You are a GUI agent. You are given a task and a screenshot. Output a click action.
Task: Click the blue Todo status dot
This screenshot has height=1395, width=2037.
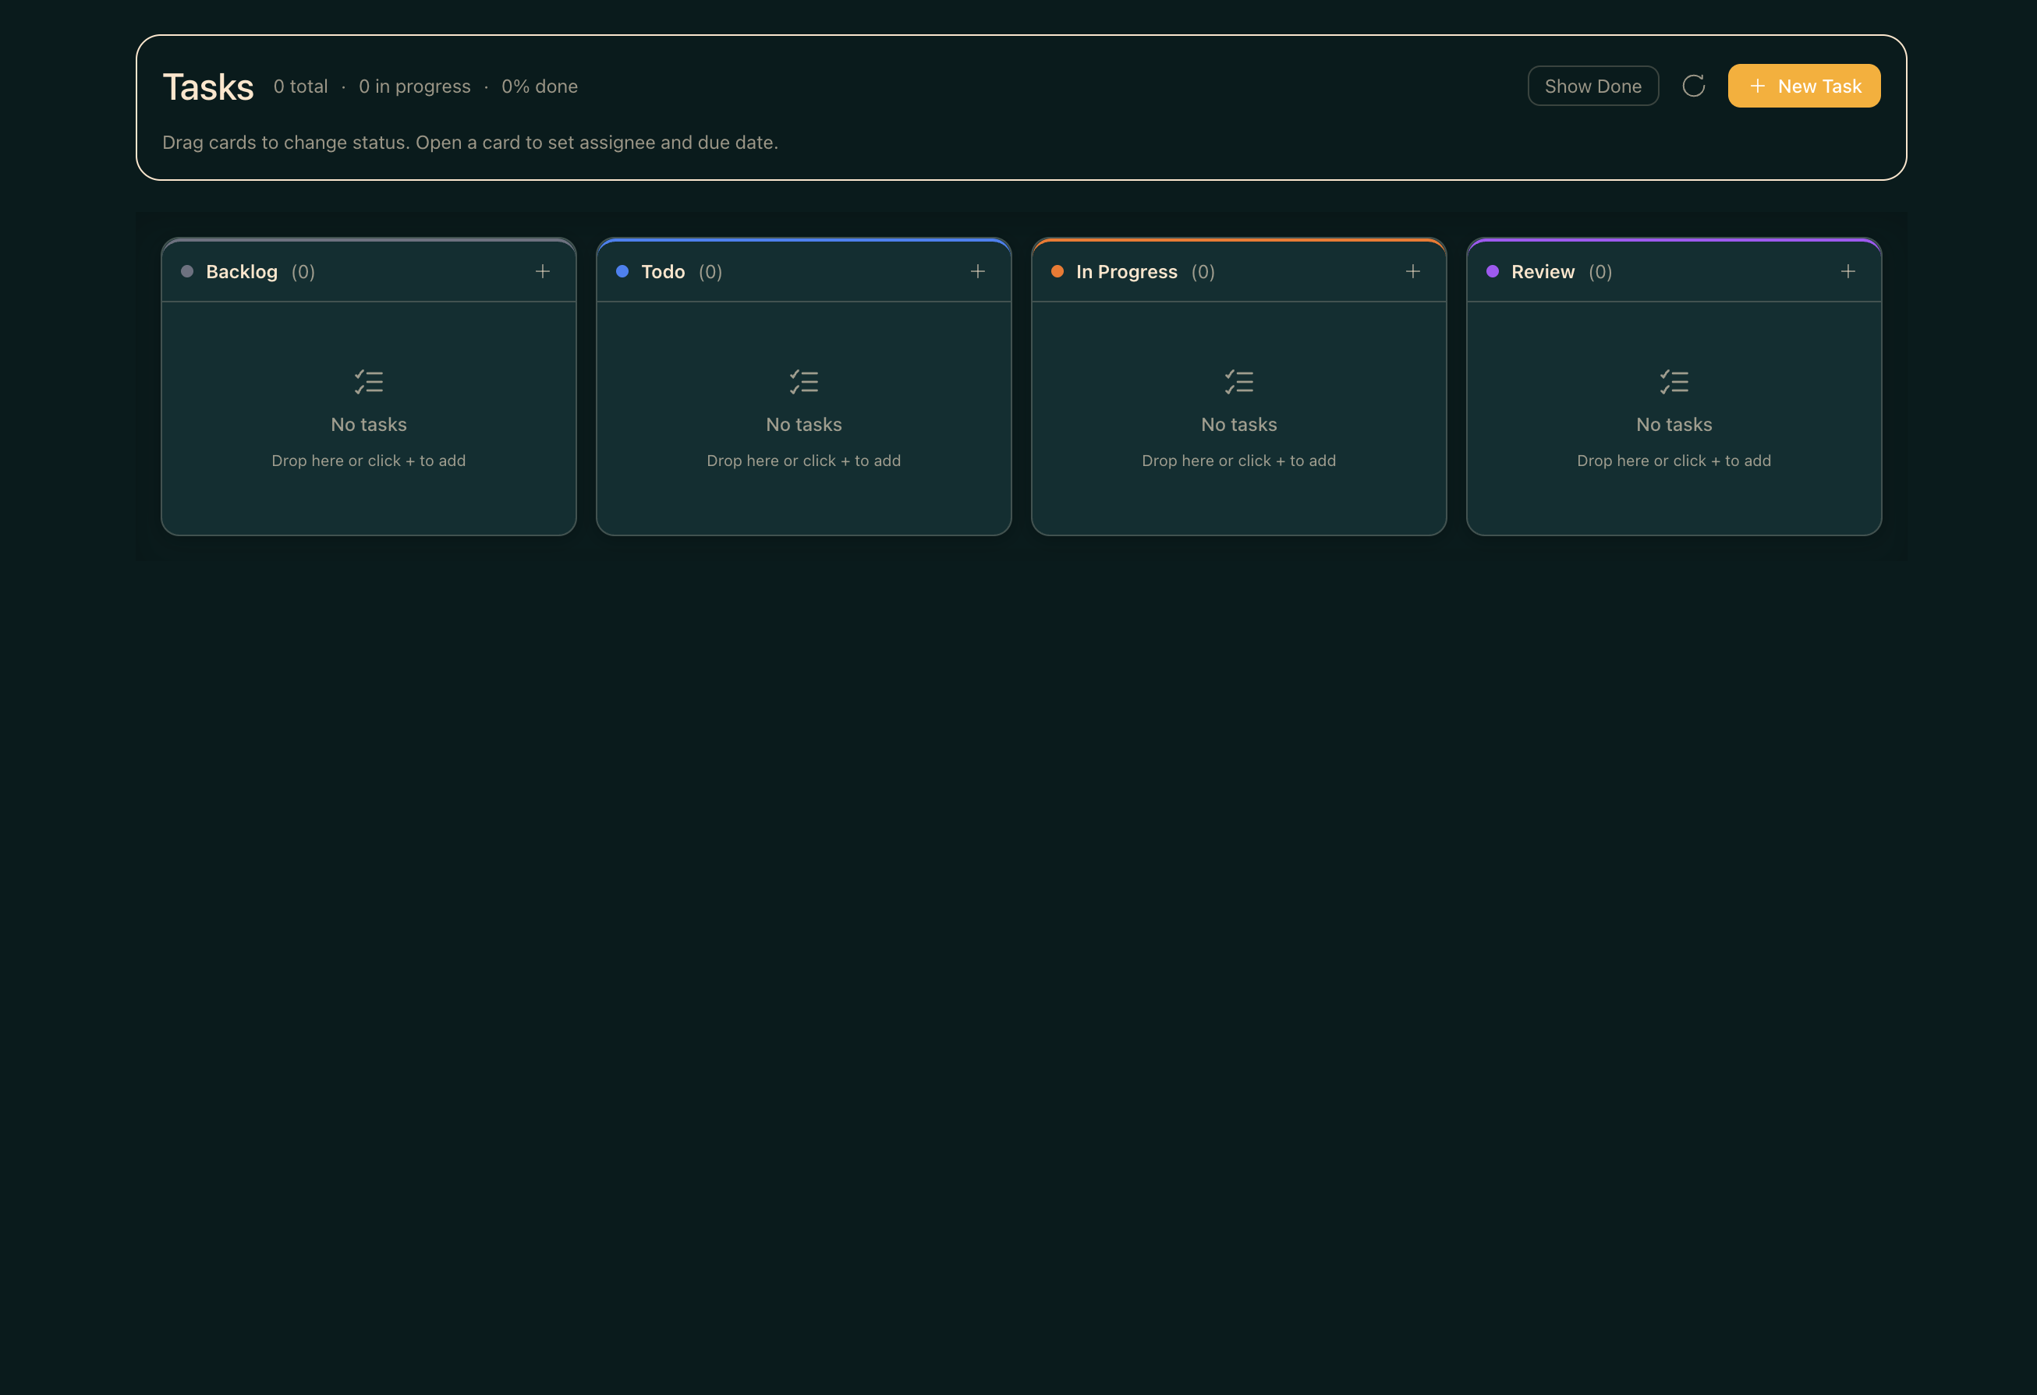pos(622,271)
